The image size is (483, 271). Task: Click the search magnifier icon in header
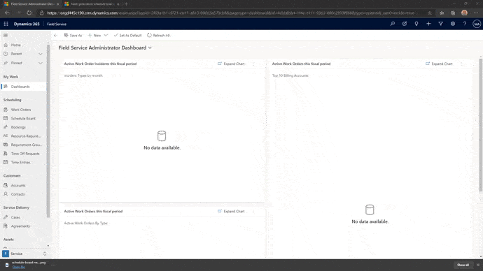tap(393, 24)
